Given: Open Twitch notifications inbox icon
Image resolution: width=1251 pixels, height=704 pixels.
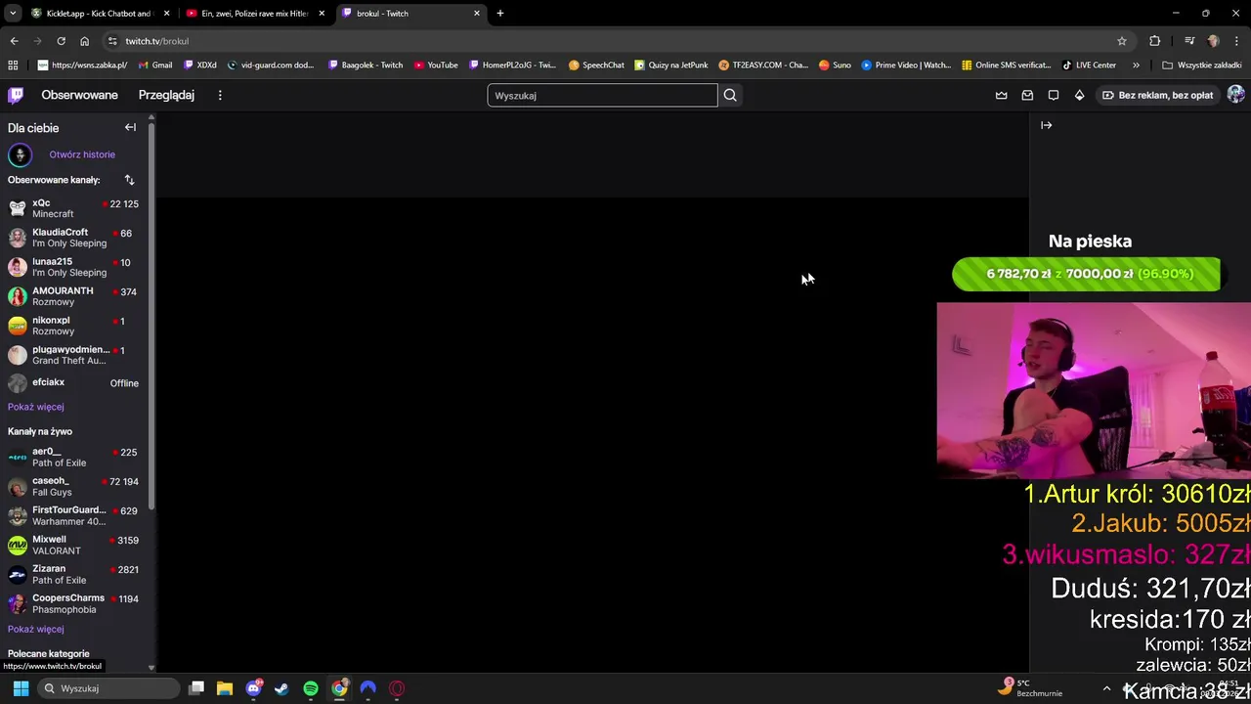Looking at the screenshot, I should click(x=1027, y=95).
